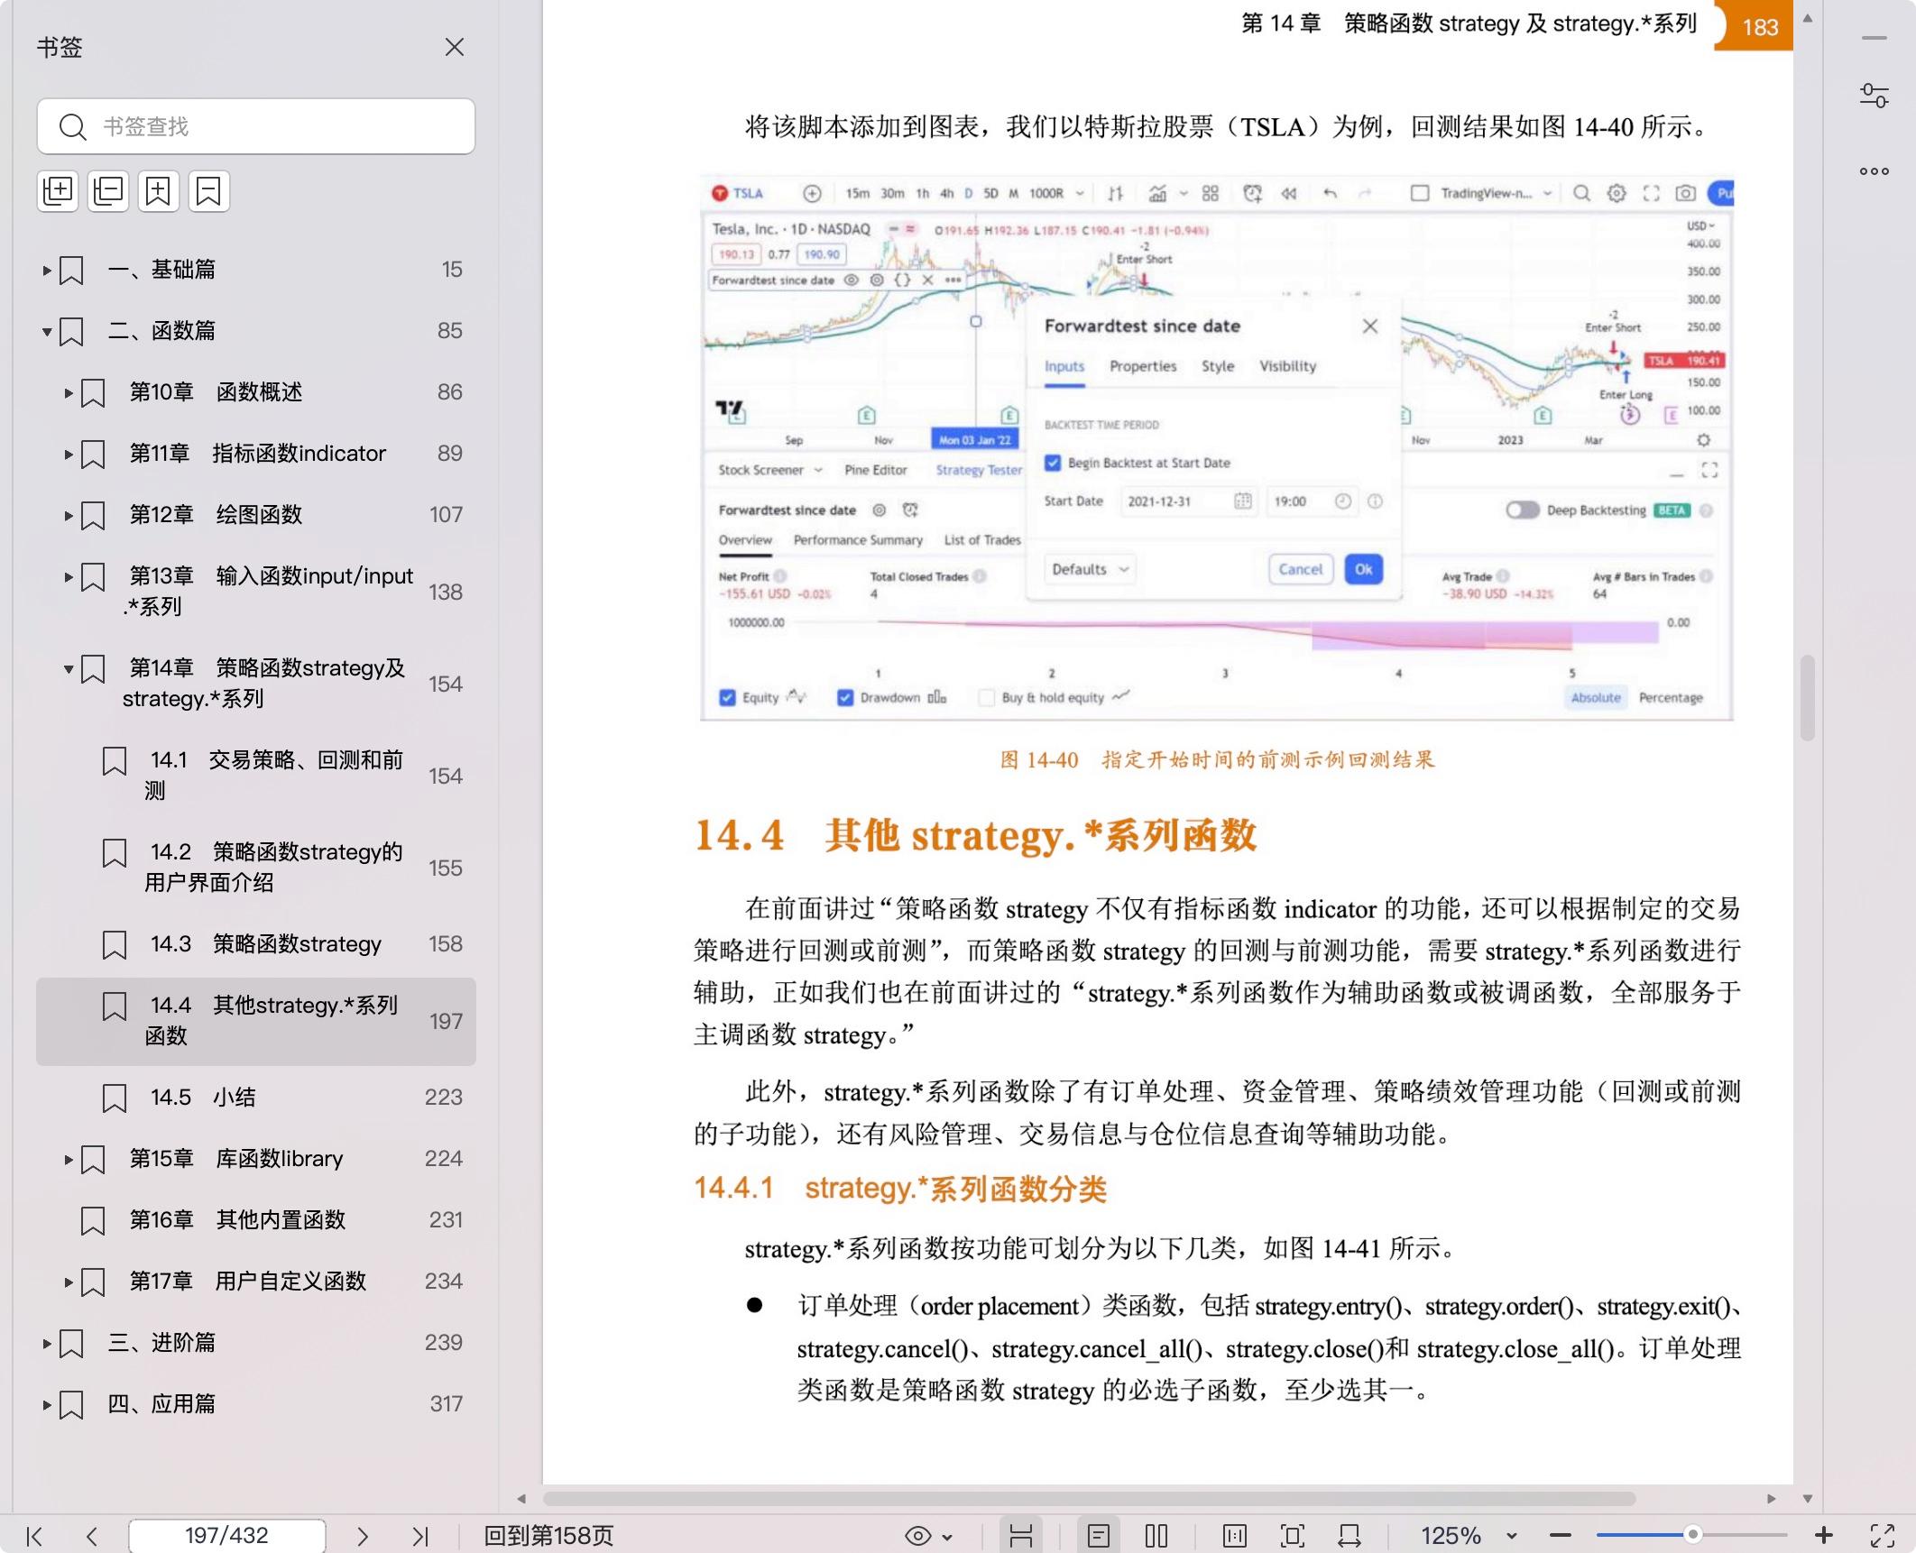Select single page view icon
Image resolution: width=1916 pixels, height=1553 pixels.
pos(1099,1536)
